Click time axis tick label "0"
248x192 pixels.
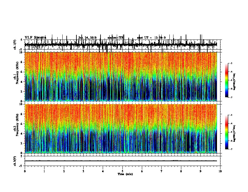point(25,171)
